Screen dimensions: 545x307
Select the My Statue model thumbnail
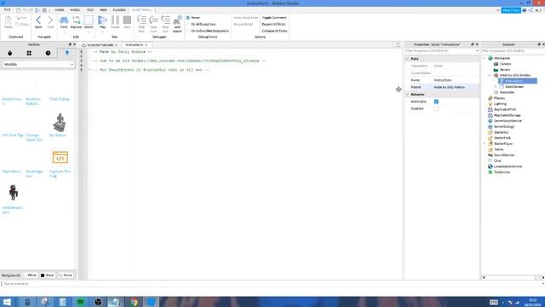pyautogui.click(x=60, y=122)
